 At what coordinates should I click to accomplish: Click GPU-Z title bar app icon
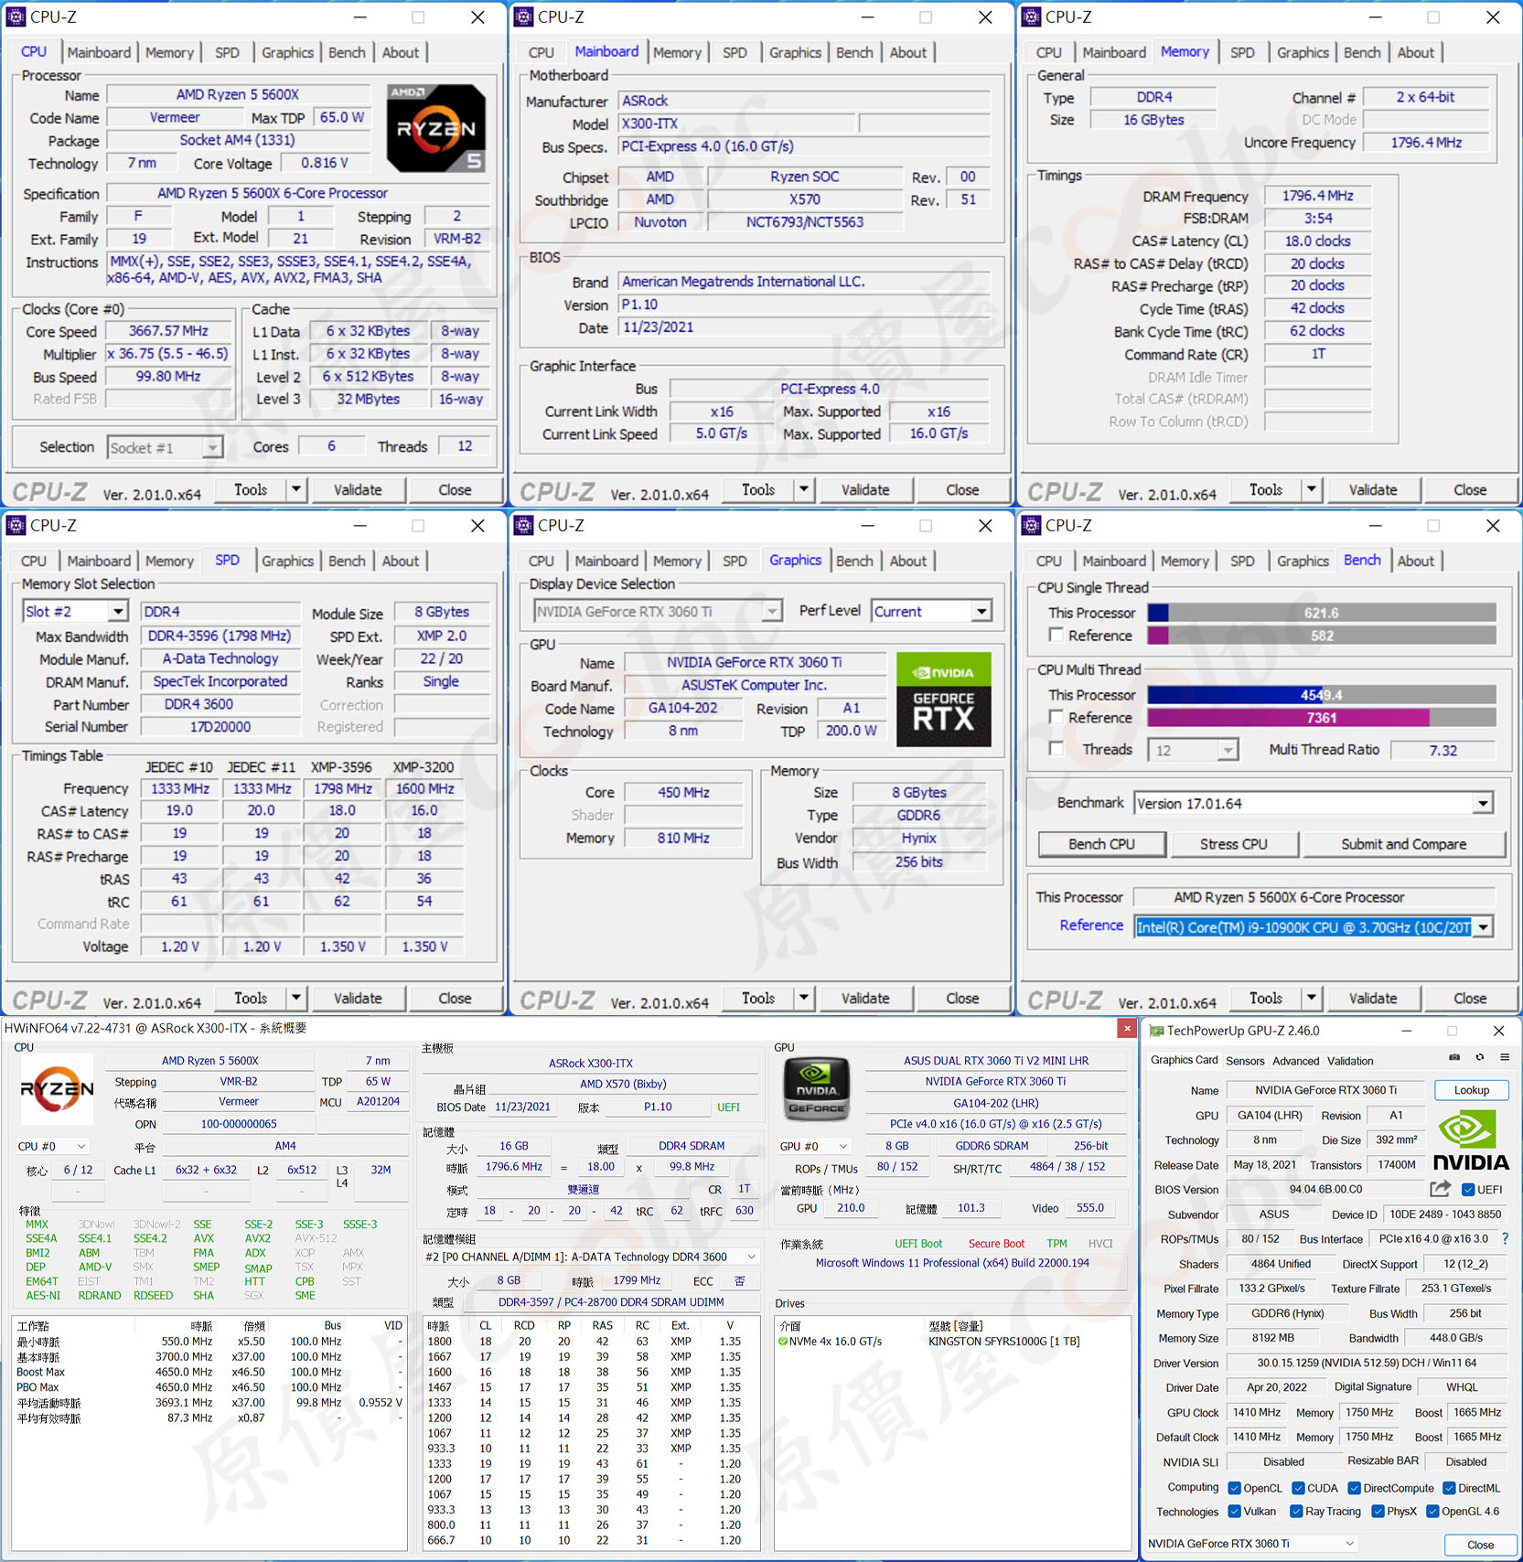[x=1156, y=1031]
